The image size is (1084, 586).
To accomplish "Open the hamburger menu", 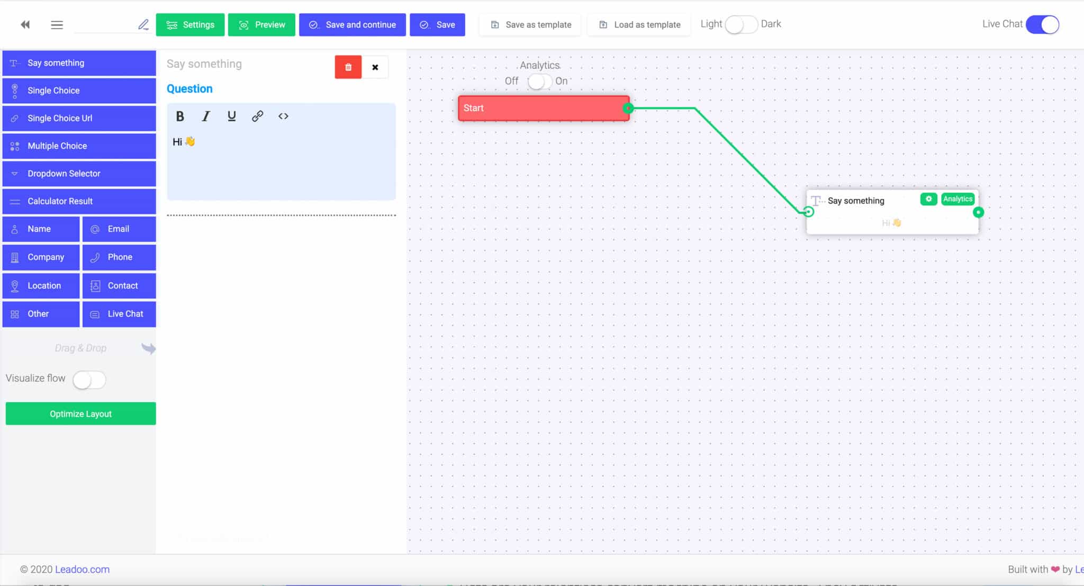I will coord(57,24).
